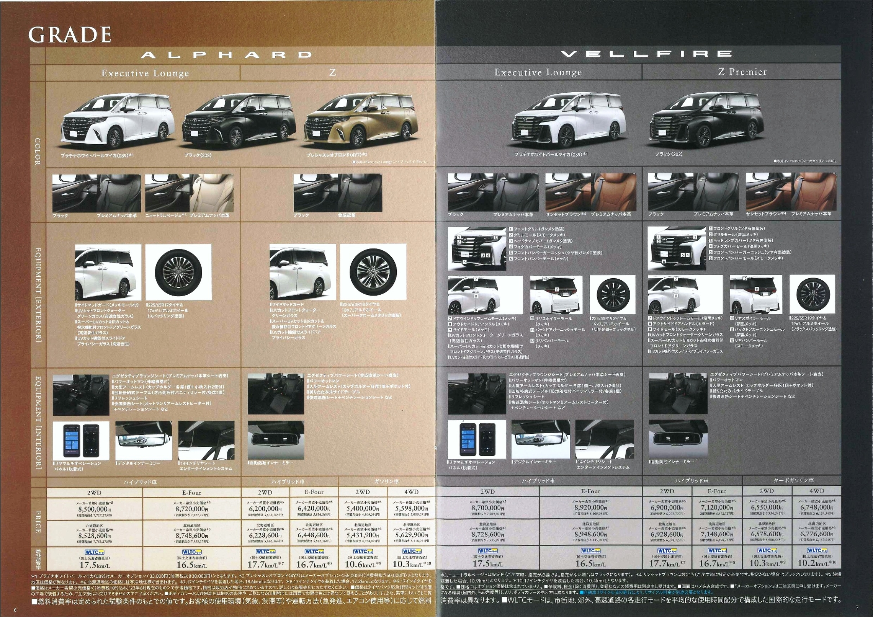Click the 5,400,000円 gasoline 2WD price
The height and width of the screenshot is (617, 873).
(x=362, y=509)
